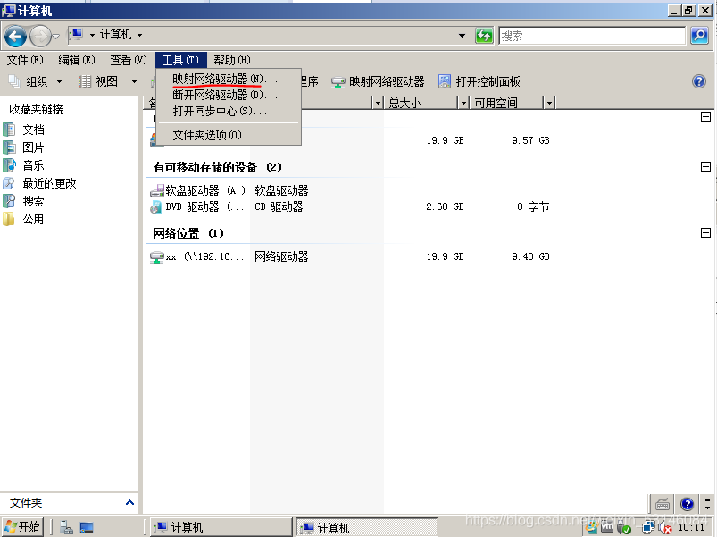Screen dimensions: 717x537
Task: Expand the 视图 dropdown arrow
Action: [134, 81]
